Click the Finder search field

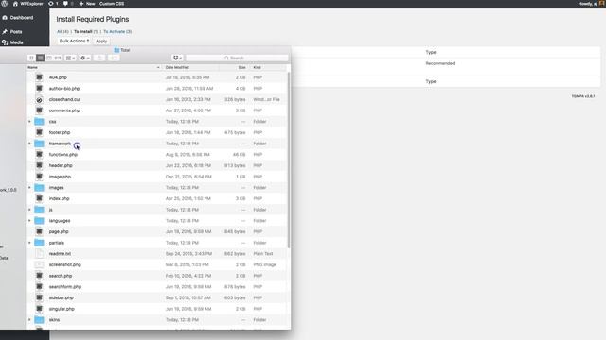click(x=237, y=58)
